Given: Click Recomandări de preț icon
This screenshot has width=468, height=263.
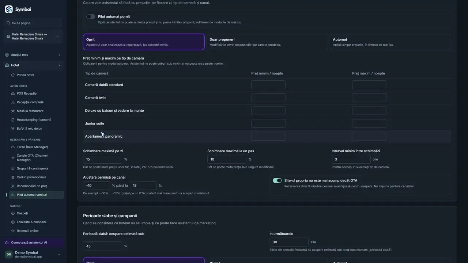Looking at the screenshot, I should pyautogui.click(x=13, y=186).
